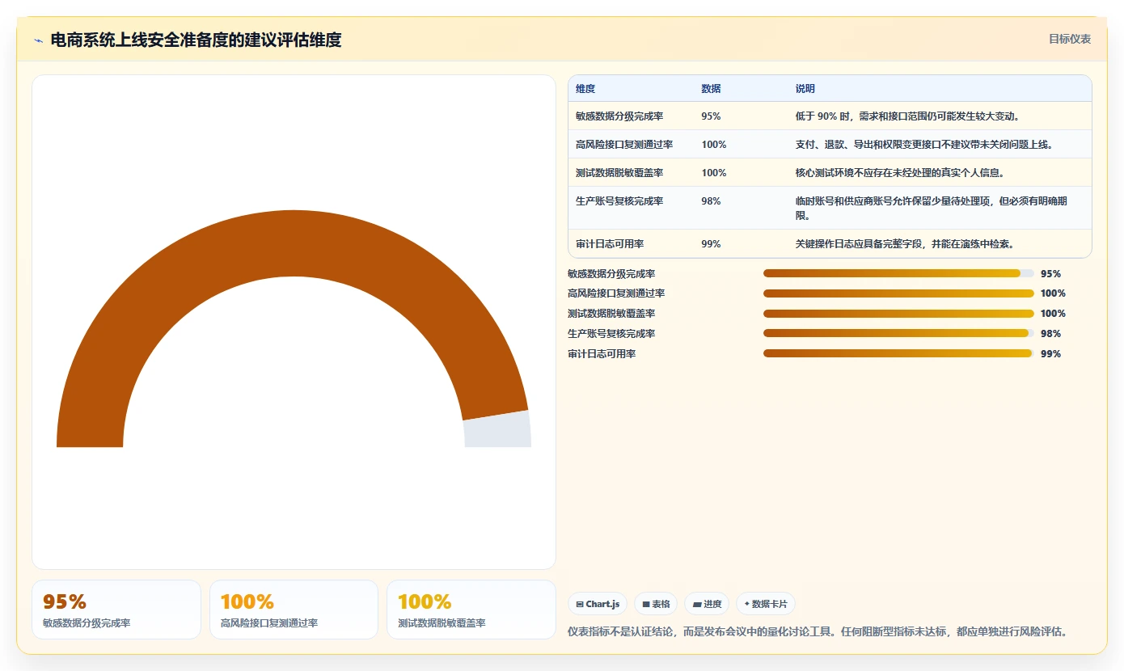The image size is (1124, 671).
Task: Click the description starting 低于 90% 时
Action: click(910, 116)
